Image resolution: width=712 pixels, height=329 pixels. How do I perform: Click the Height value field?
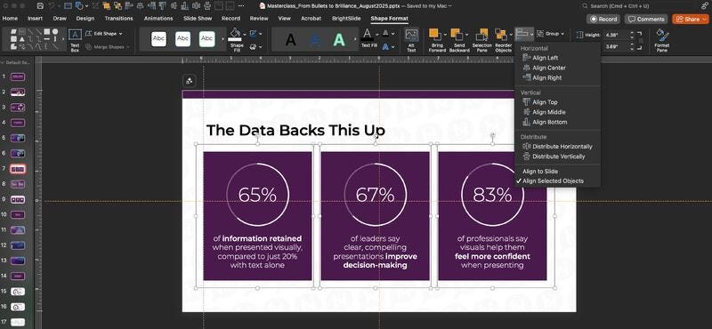616,35
